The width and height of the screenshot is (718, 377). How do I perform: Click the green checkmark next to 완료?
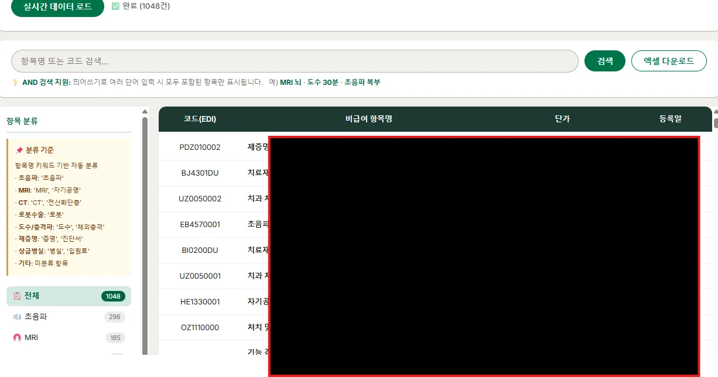click(115, 6)
